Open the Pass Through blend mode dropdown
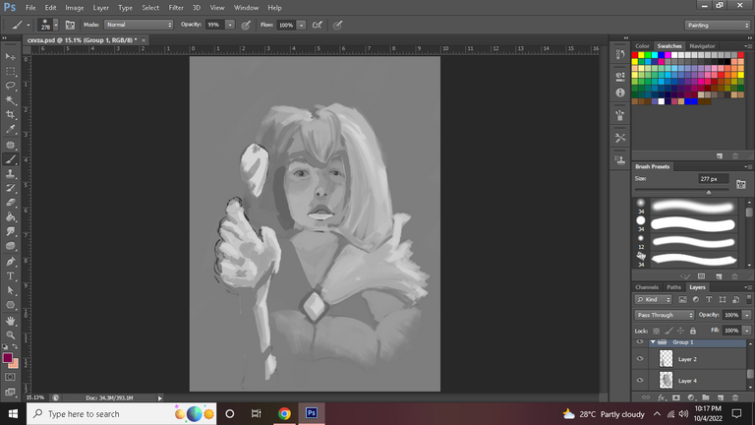Image resolution: width=755 pixels, height=425 pixels. point(664,315)
